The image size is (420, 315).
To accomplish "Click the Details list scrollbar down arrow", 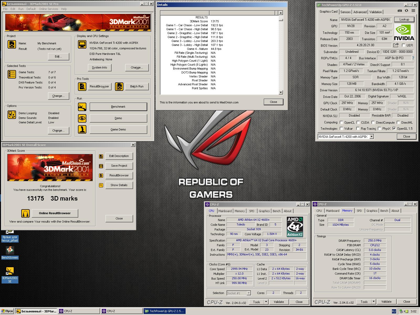I will click(281, 92).
